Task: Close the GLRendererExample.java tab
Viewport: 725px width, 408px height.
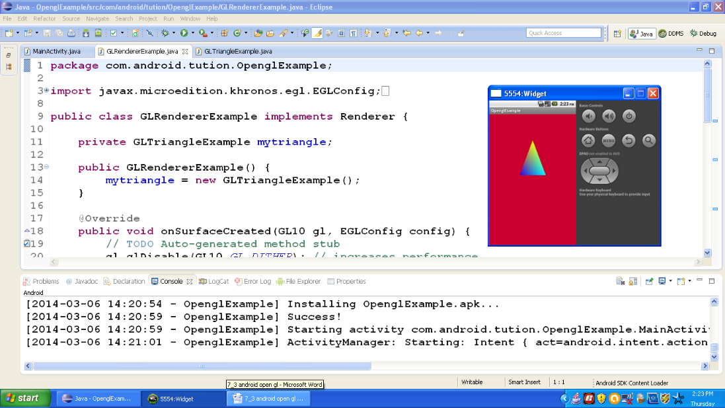Action: [185, 52]
